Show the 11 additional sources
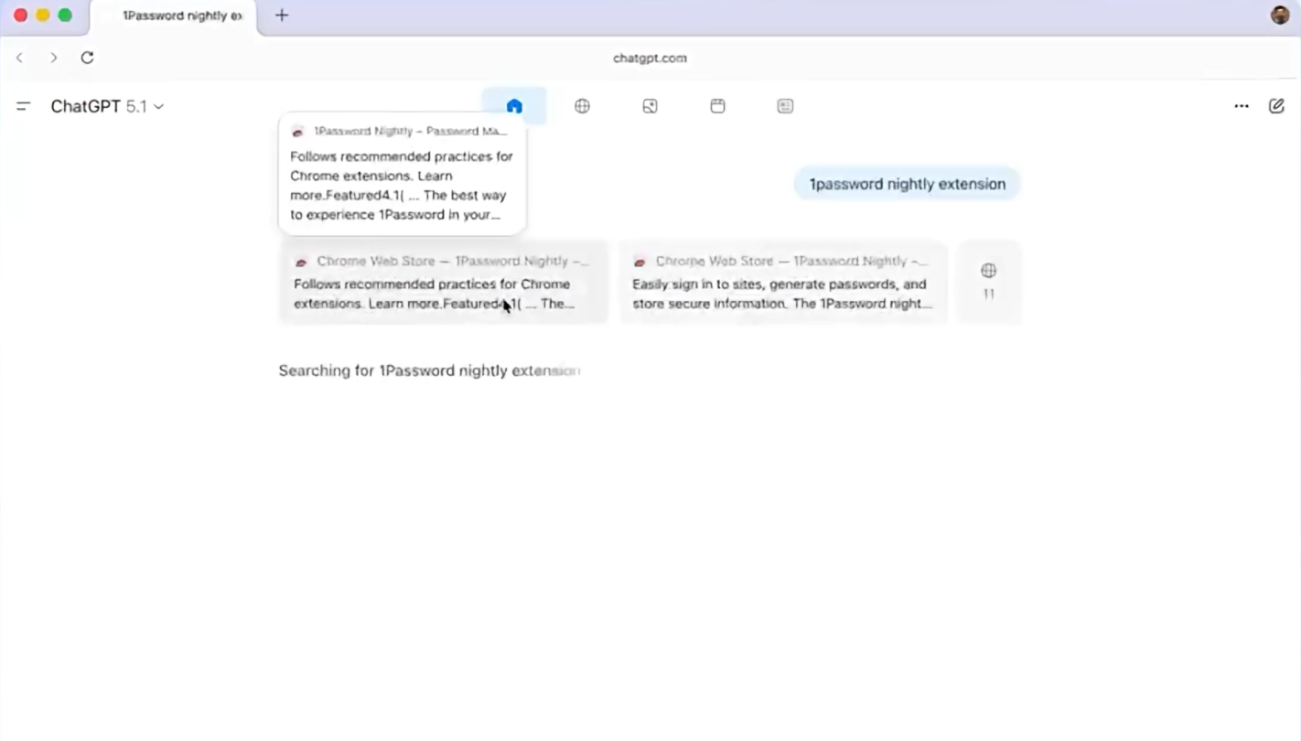1301x741 pixels. tap(989, 282)
